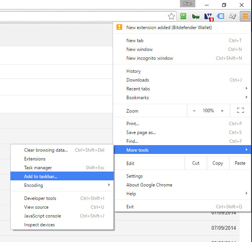This screenshot has height=242, width=252.
Task: Expand Bookmarks submenu
Action: 182,98
